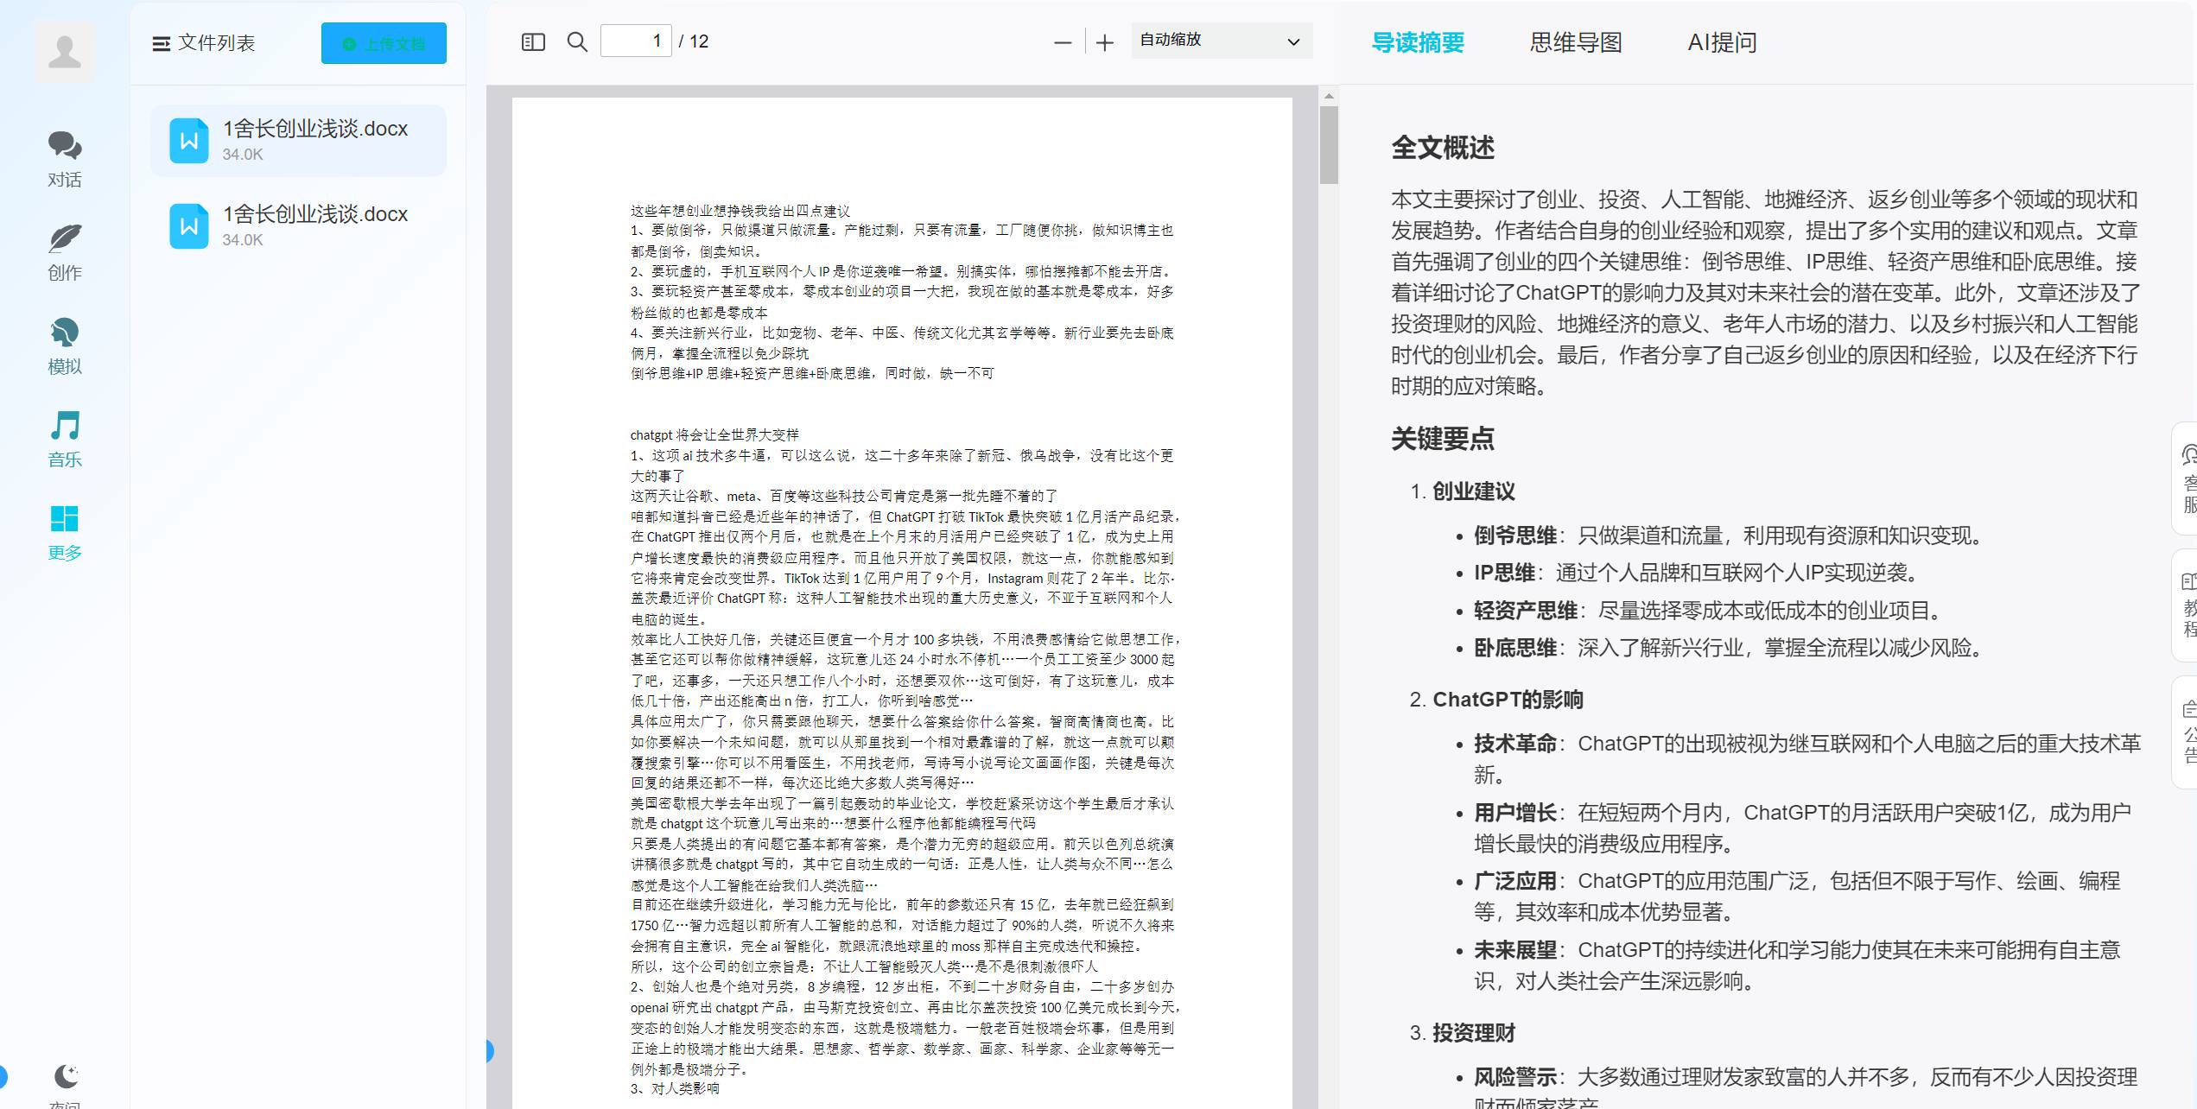Click the page number input field
This screenshot has height=1109, width=2197.
tap(636, 41)
